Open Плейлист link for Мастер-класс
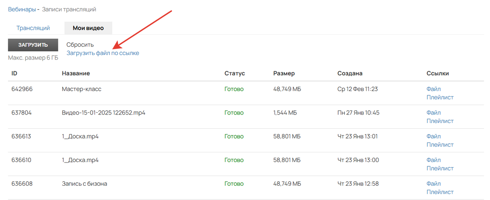The image size is (490, 200). 440,97
